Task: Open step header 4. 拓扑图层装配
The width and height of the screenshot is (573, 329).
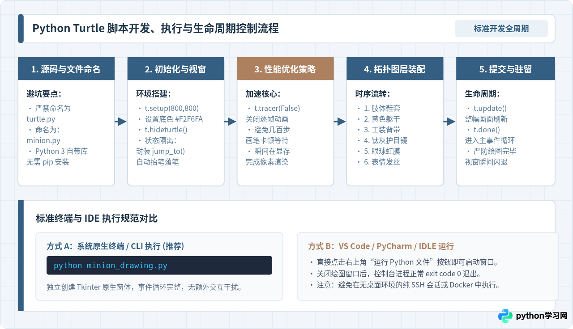Action: coord(395,69)
